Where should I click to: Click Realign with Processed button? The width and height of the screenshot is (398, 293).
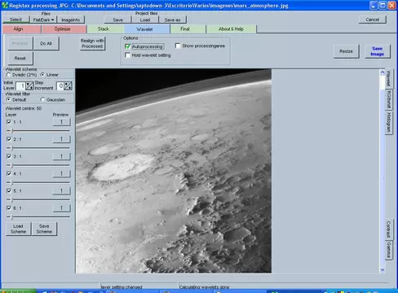click(92, 43)
